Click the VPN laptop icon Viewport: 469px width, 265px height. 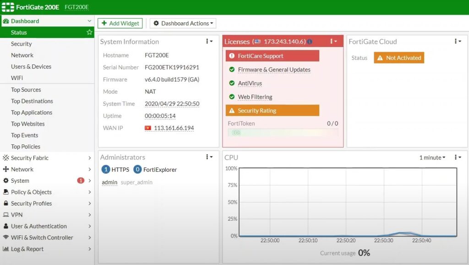[x=5, y=215]
